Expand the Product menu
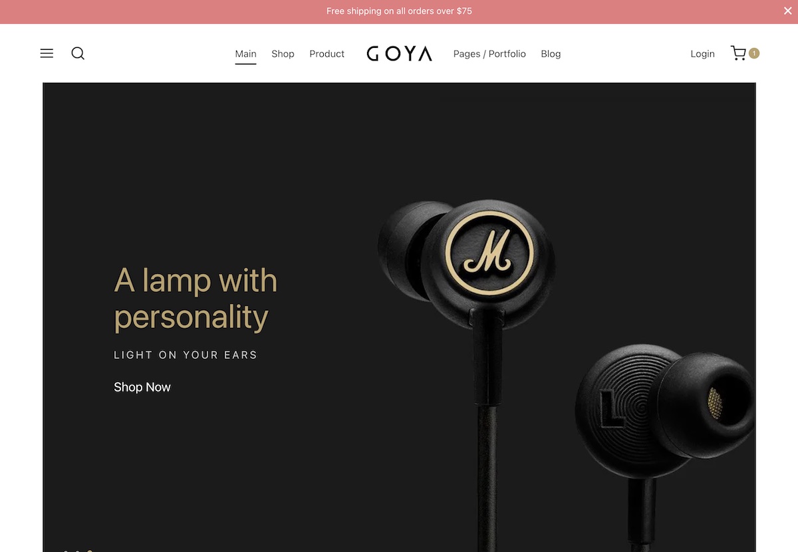Image resolution: width=798 pixels, height=552 pixels. [x=327, y=54]
